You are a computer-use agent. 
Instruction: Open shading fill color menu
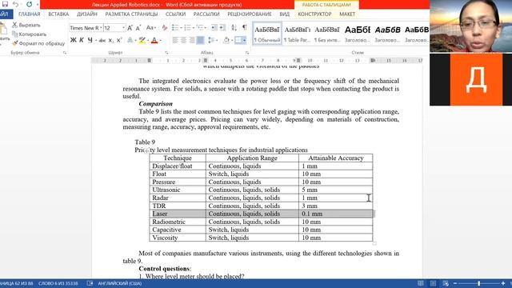[227, 40]
